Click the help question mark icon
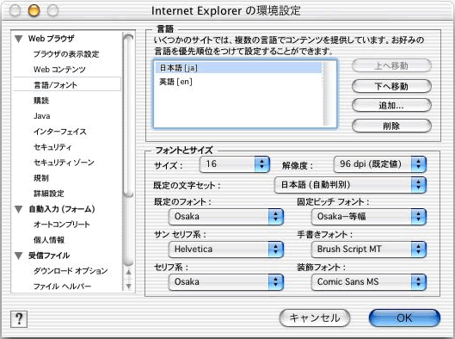Screen dimensions: 455x339 19,319
